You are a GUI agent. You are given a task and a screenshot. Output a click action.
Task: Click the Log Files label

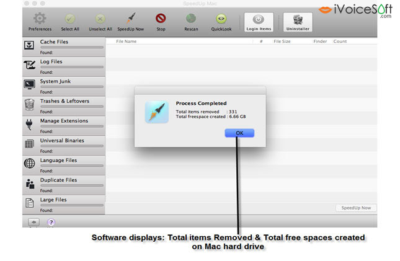coord(51,62)
